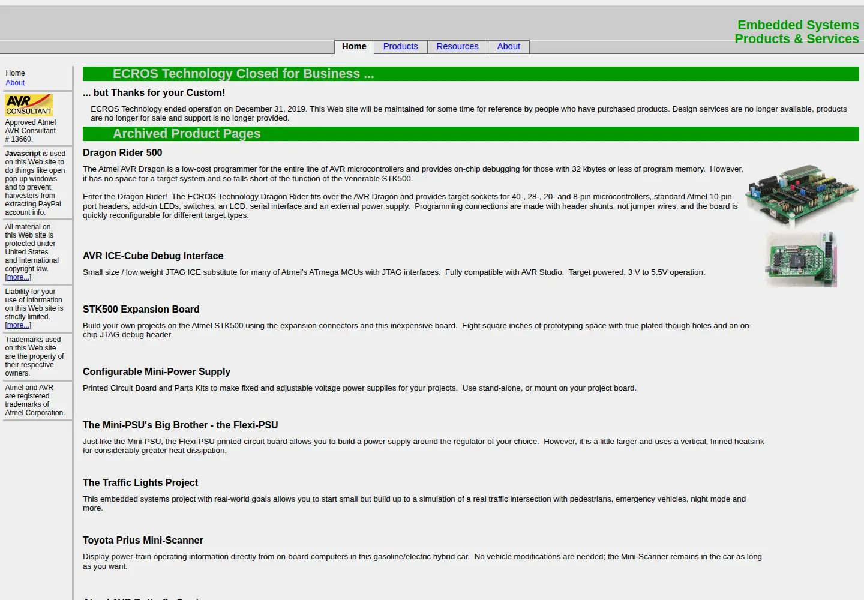Viewport: 864px width, 600px height.
Task: Go to the About tab in top navigation
Action: pyautogui.click(x=509, y=47)
